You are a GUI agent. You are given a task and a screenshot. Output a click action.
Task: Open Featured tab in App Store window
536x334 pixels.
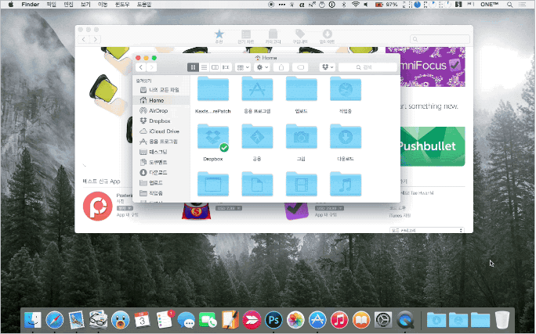[x=219, y=37]
